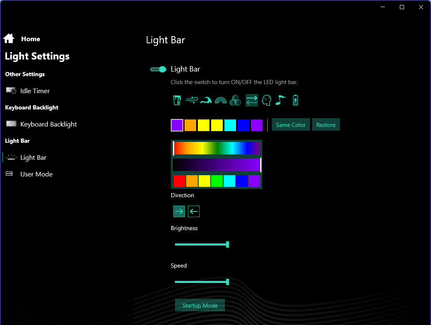Select the outlined purple zone swatch

click(x=177, y=125)
